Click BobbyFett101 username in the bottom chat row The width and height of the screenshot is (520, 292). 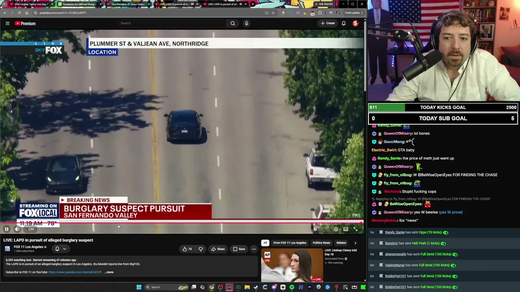[x=395, y=287]
